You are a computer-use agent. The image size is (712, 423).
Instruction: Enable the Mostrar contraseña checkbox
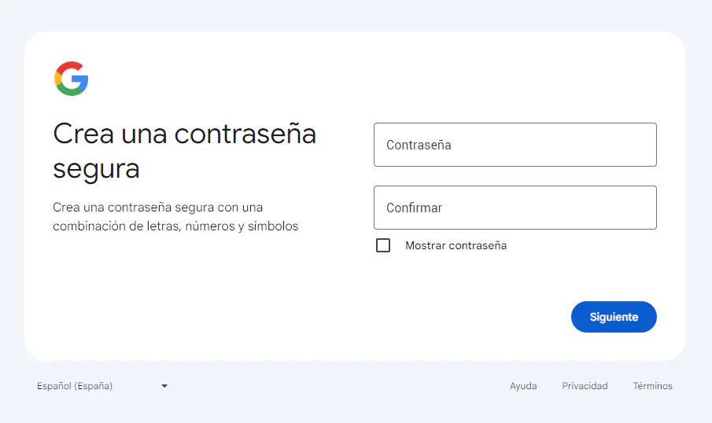click(383, 245)
